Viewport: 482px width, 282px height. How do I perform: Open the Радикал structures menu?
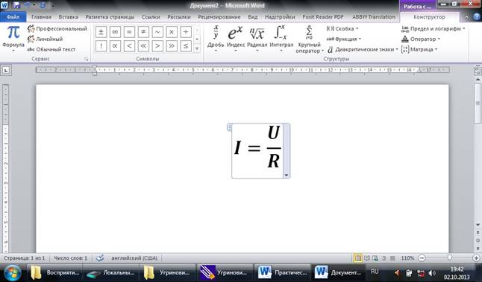[x=257, y=38]
